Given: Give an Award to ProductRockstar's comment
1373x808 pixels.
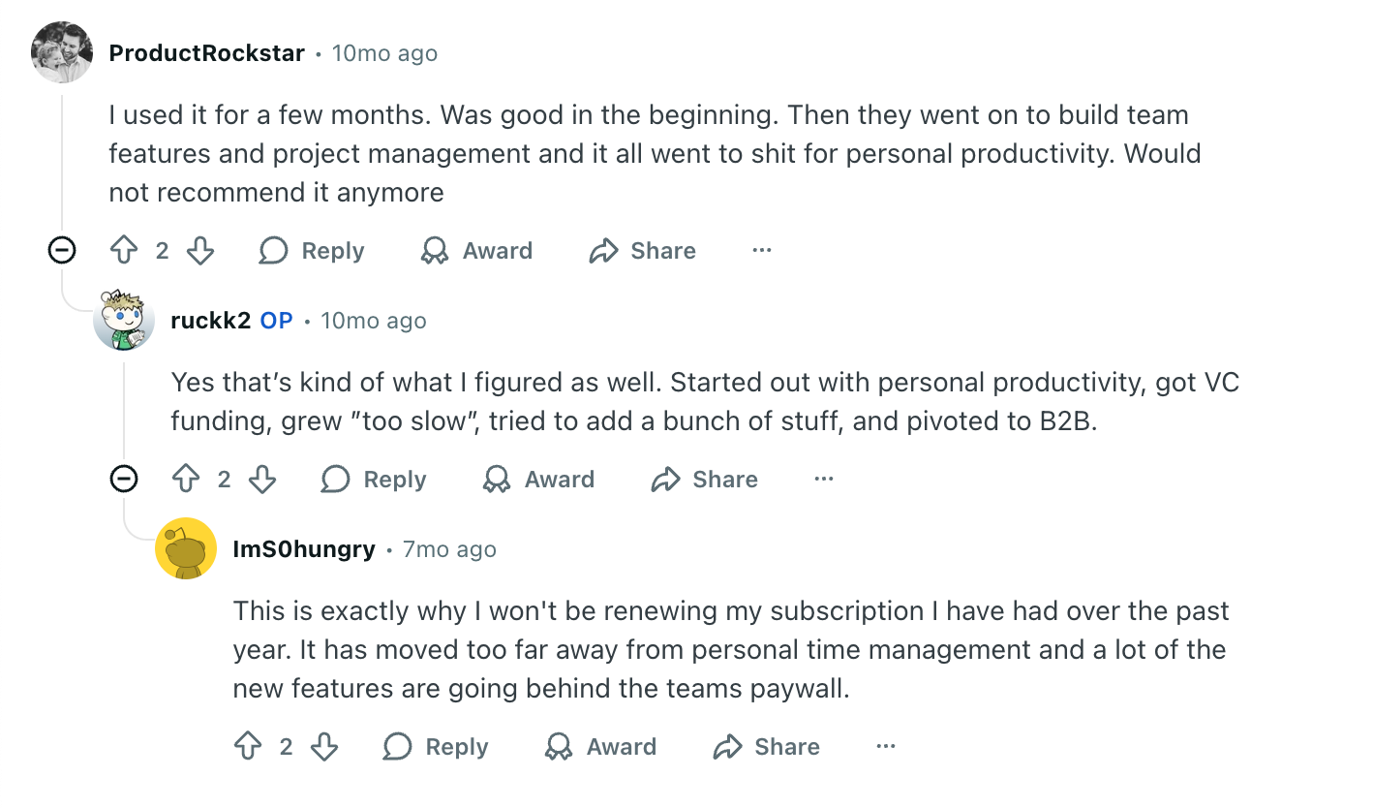Looking at the screenshot, I should pyautogui.click(x=475, y=250).
